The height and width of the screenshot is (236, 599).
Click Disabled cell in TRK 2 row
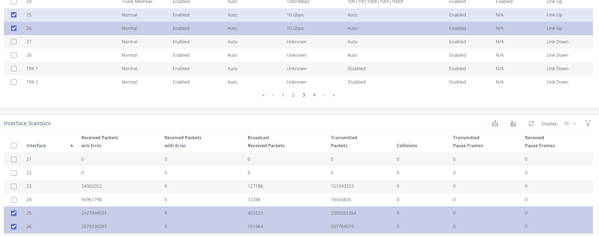[x=356, y=82]
